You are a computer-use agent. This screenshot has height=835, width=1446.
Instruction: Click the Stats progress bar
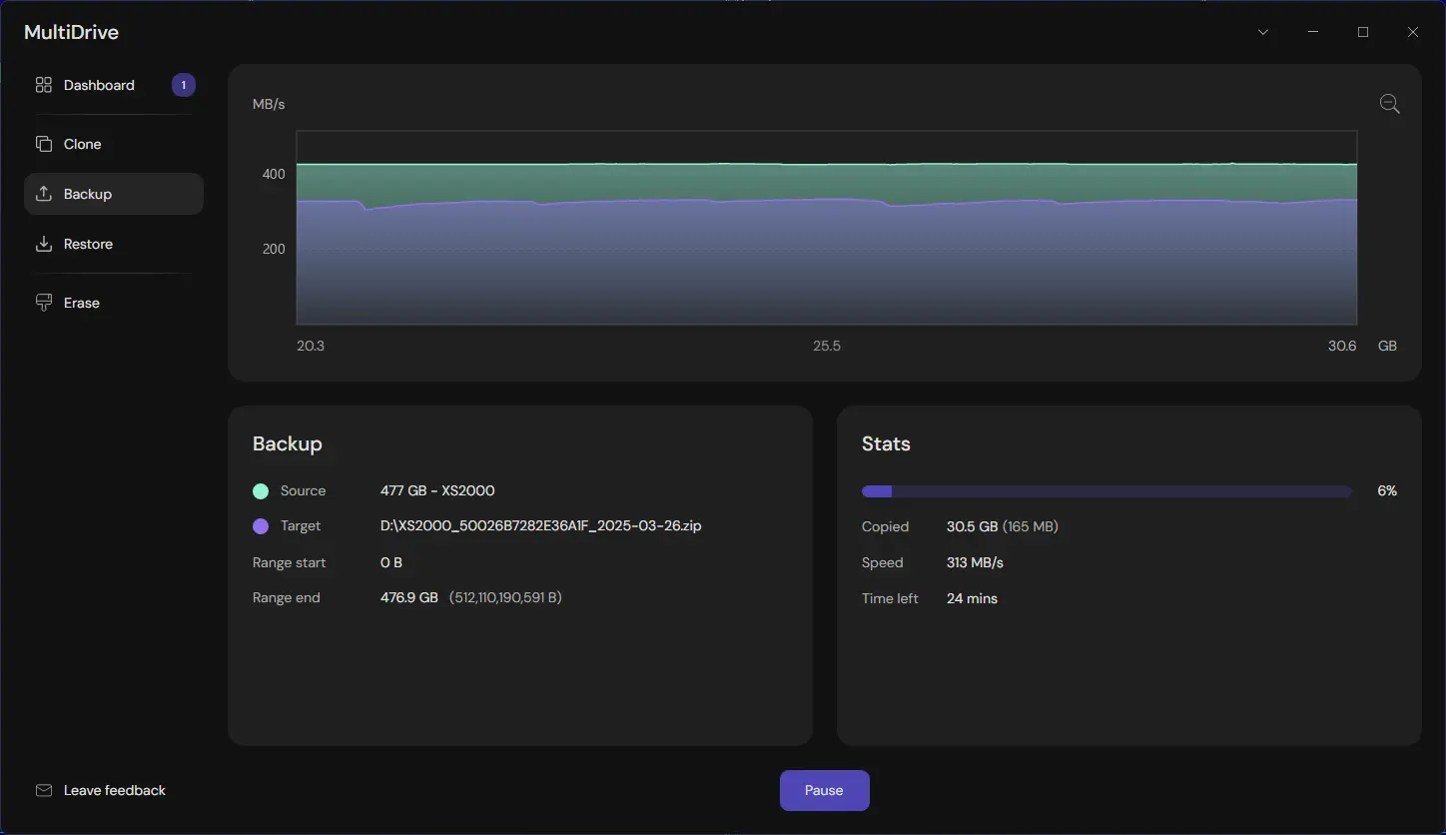coord(1105,490)
